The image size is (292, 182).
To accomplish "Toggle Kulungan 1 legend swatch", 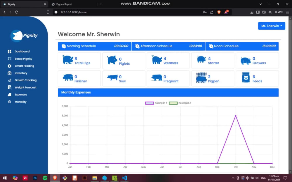I will tap(150, 103).
